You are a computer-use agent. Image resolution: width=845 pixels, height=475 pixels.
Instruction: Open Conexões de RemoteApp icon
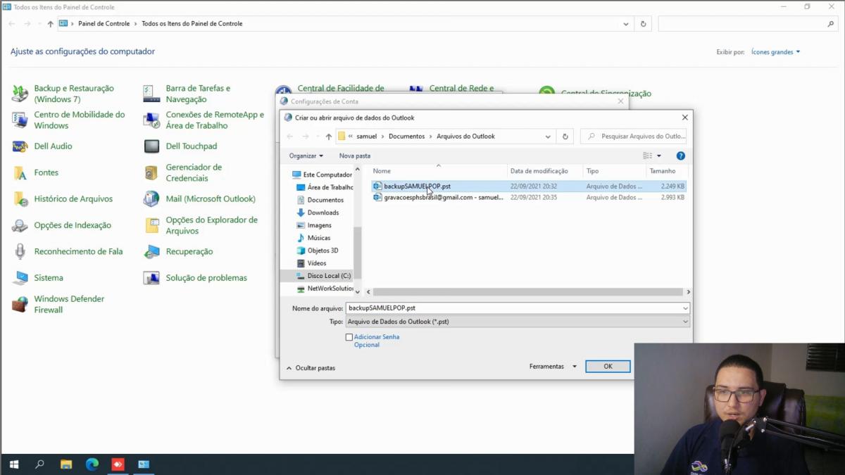151,120
